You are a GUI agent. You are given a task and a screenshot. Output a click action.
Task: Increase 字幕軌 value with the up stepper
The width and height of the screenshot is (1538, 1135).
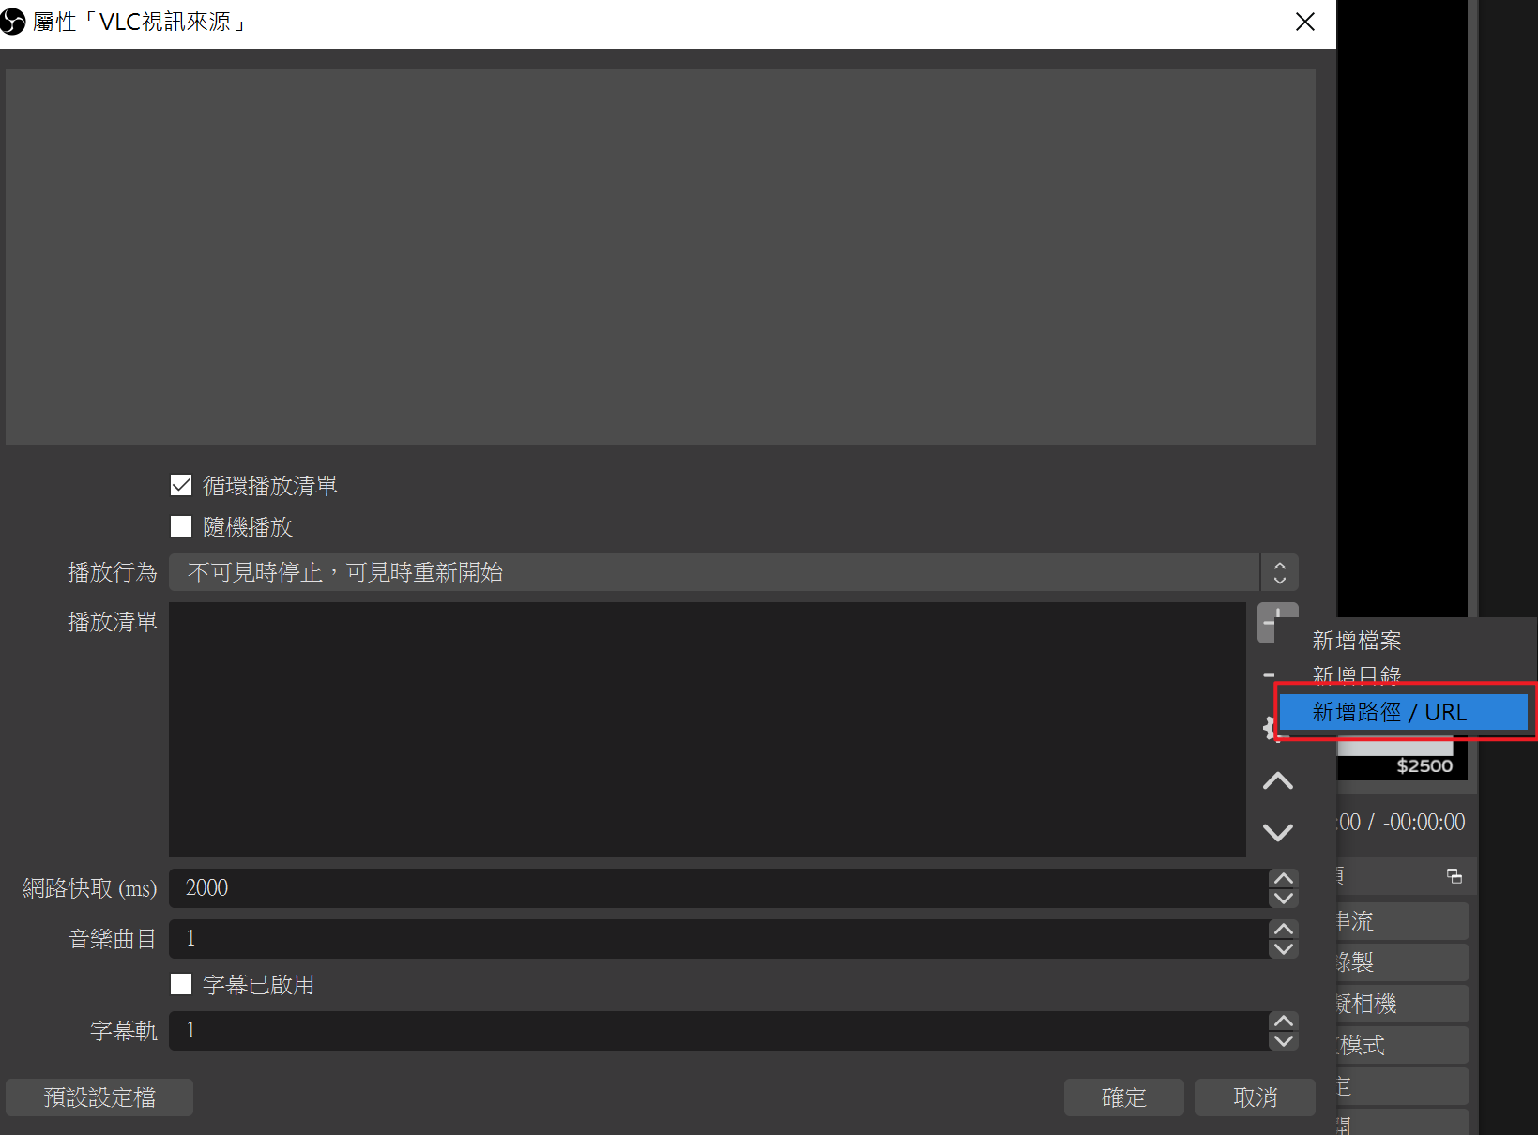point(1283,1021)
